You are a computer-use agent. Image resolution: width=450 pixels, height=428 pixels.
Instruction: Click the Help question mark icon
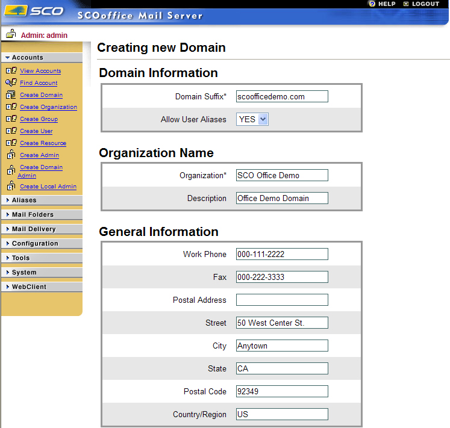[372, 4]
